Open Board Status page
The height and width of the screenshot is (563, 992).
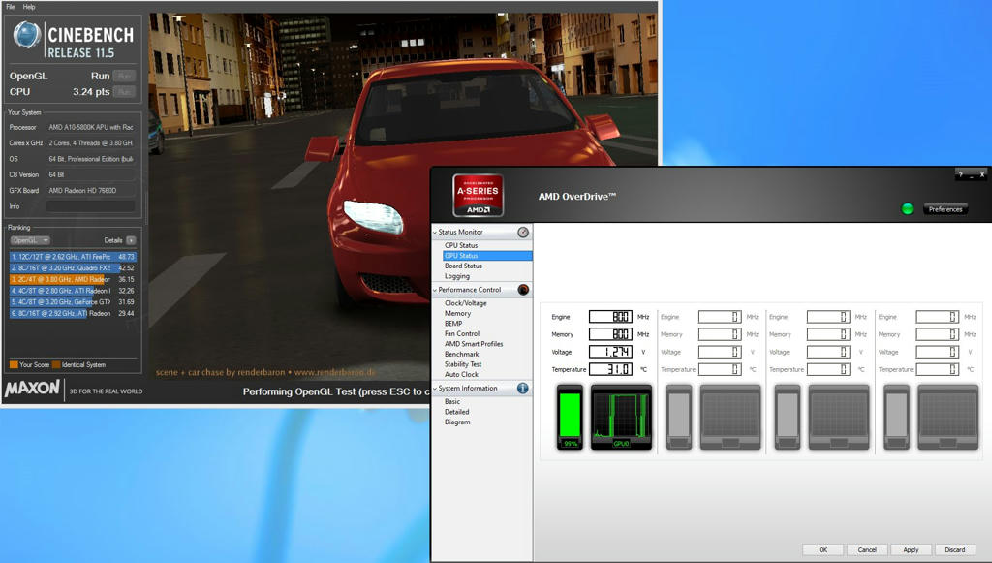pyautogui.click(x=463, y=266)
